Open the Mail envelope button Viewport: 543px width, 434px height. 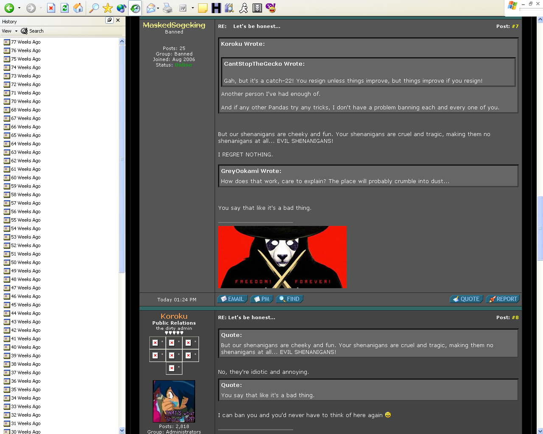click(151, 8)
